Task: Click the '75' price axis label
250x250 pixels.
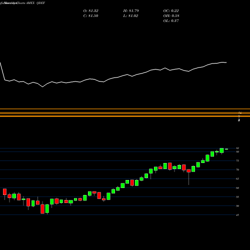Action: (x=237, y=160)
